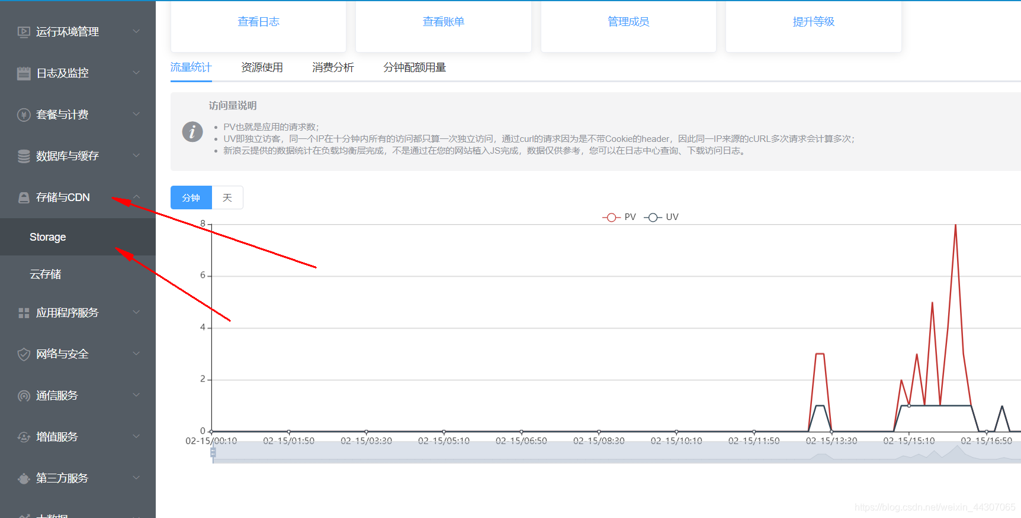Open the 资源使用 tab
Screen dimensions: 1021x518
coord(262,67)
